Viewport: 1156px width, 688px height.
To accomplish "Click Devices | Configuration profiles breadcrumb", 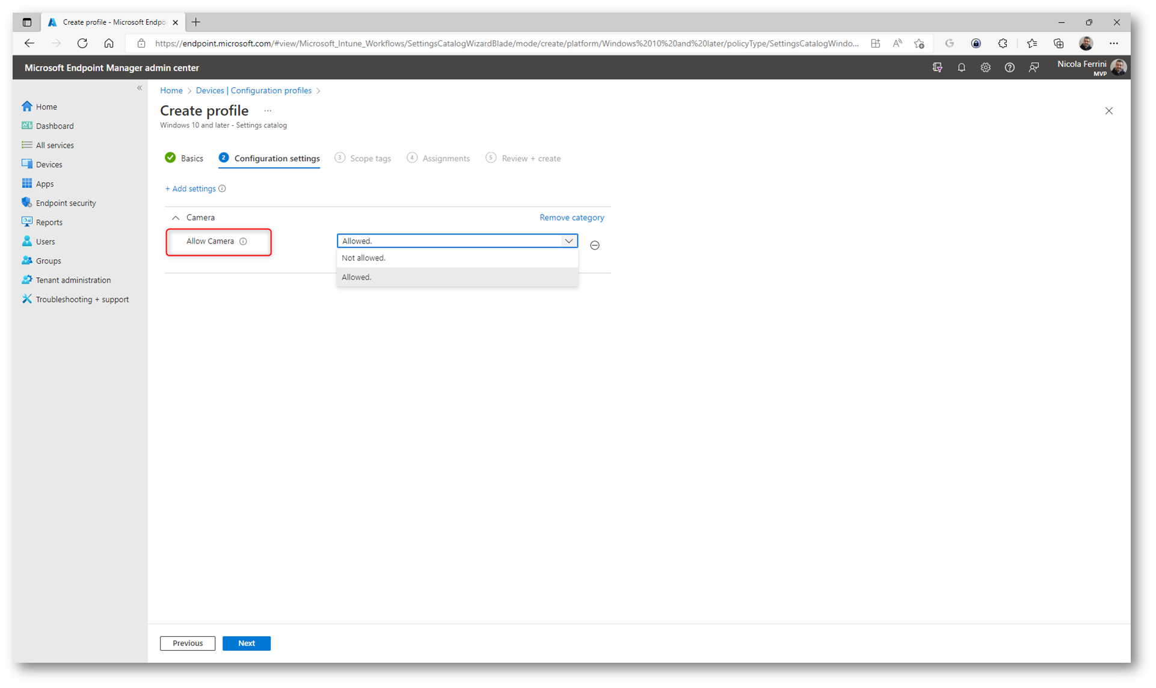I will 254,90.
